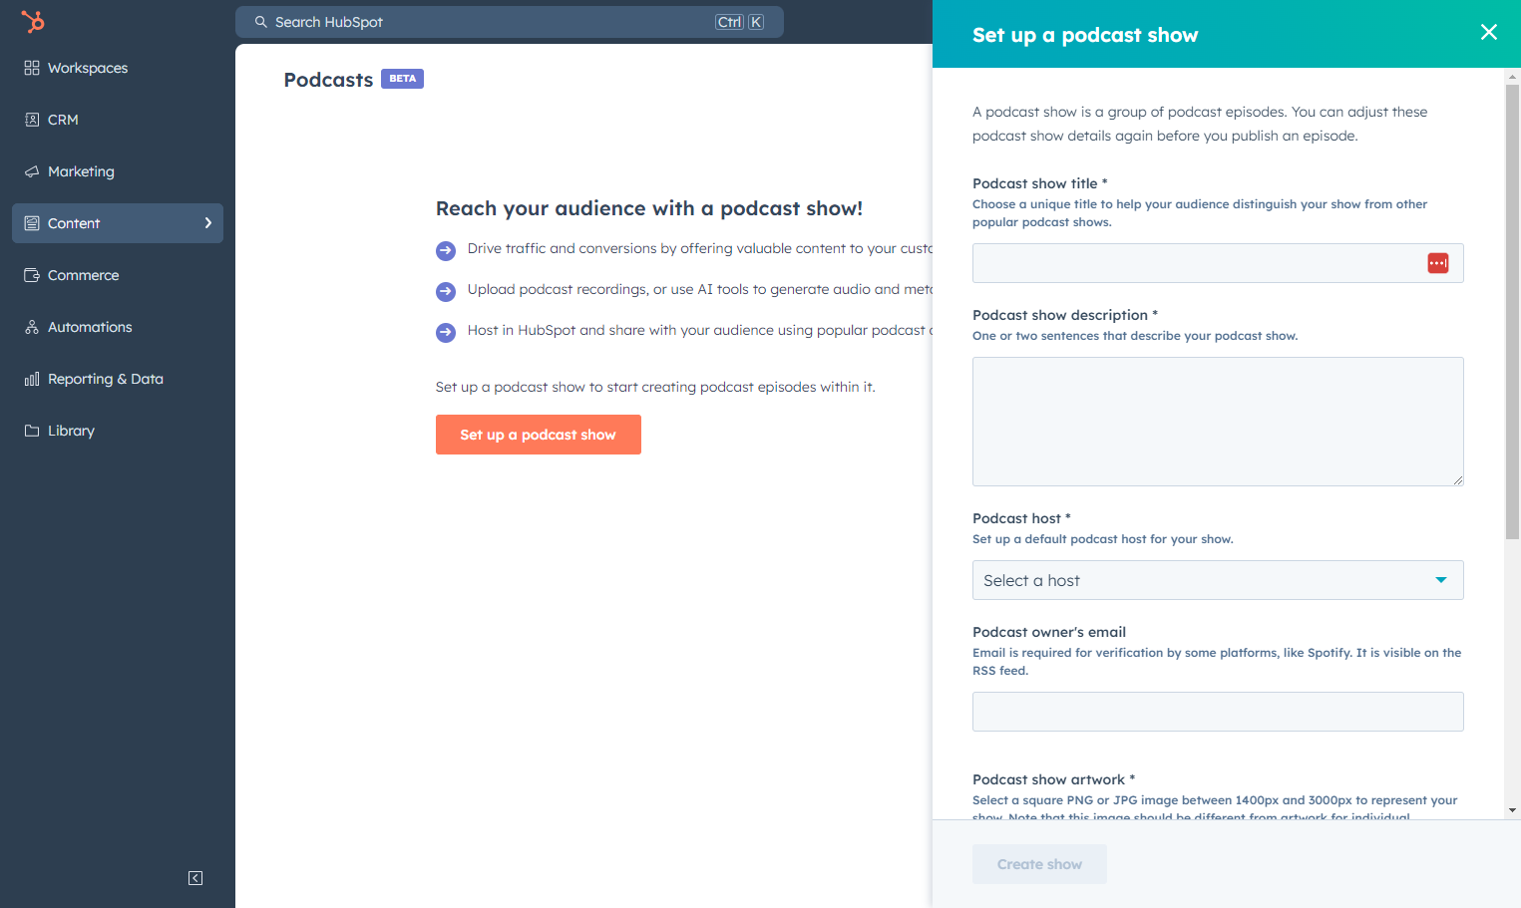This screenshot has height=908, width=1521.
Task: Click the Create show button
Action: pyautogui.click(x=1039, y=864)
